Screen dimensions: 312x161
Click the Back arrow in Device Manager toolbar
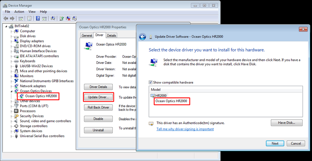[x=6, y=18]
